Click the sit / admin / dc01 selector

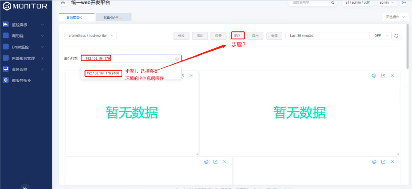[x=358, y=3]
